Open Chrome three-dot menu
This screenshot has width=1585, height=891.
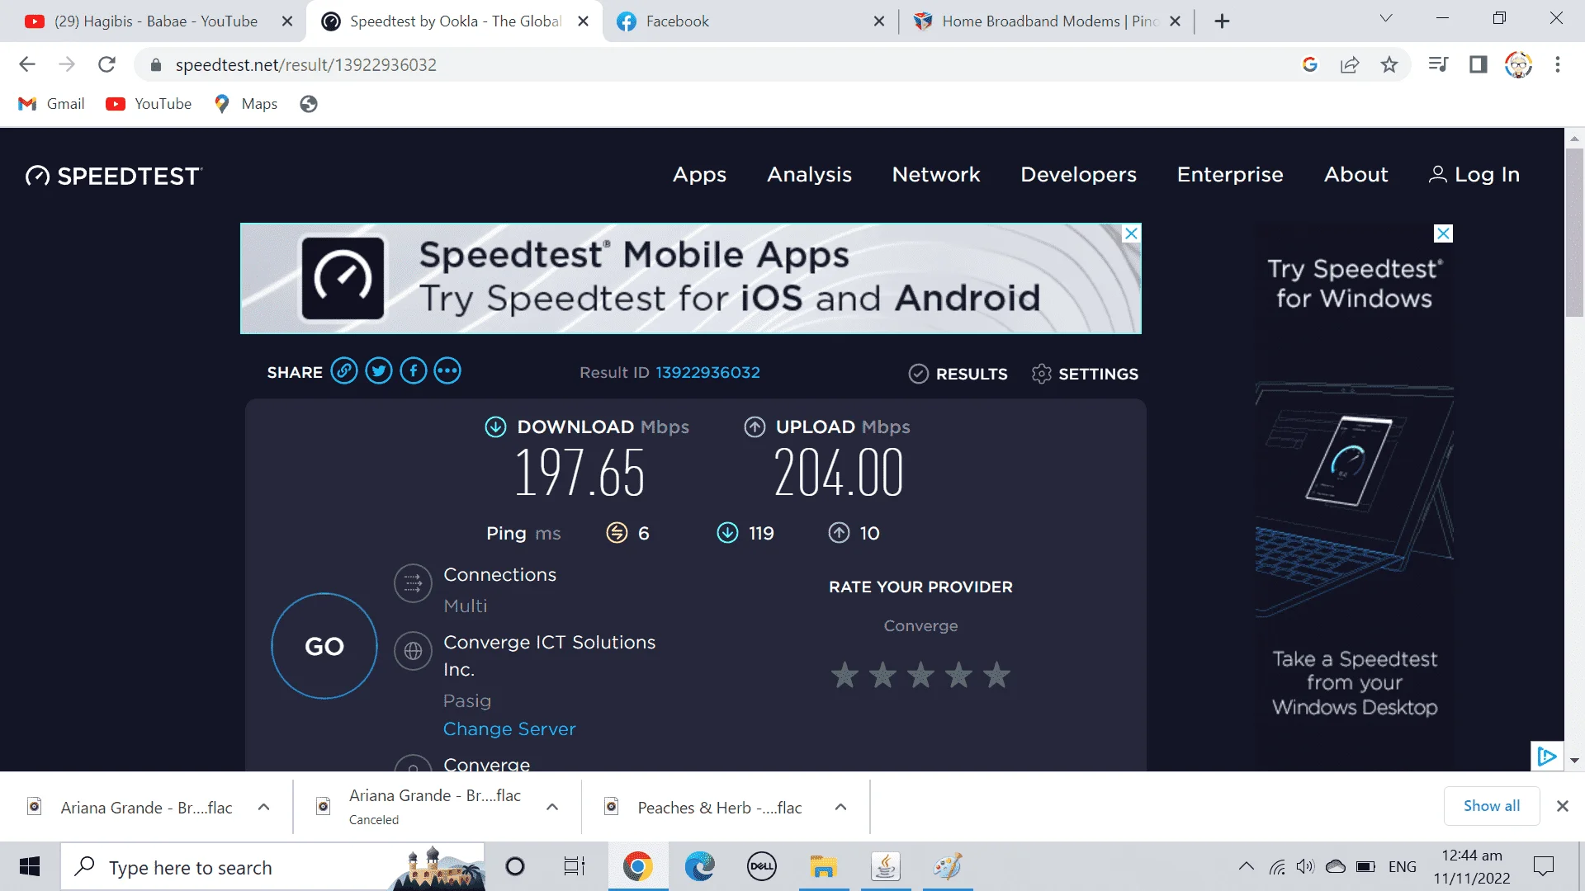(1558, 64)
